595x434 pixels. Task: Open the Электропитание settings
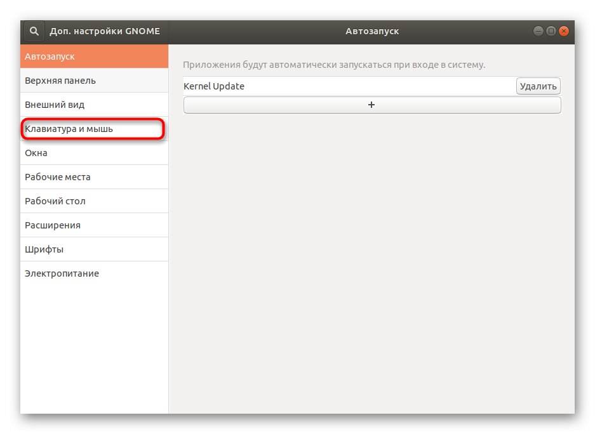[x=94, y=273]
